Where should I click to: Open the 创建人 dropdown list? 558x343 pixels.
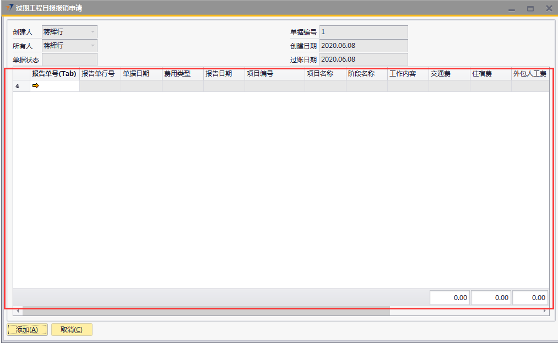tap(93, 32)
